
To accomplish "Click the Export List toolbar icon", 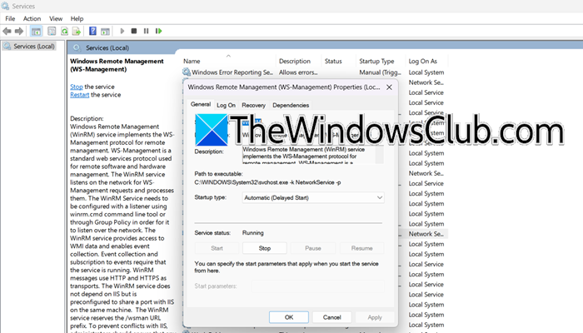I will [77, 32].
